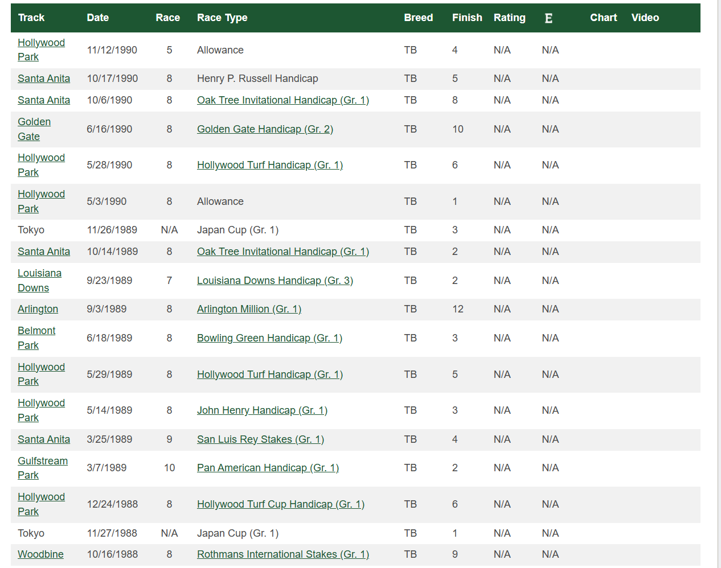Open Hollywood Park link for 5/3/1990
721x568 pixels.
41,201
